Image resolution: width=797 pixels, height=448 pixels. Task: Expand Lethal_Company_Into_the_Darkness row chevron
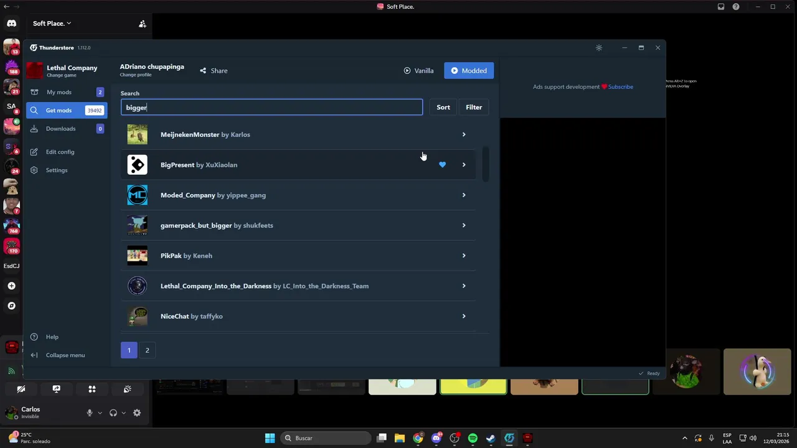tap(463, 286)
